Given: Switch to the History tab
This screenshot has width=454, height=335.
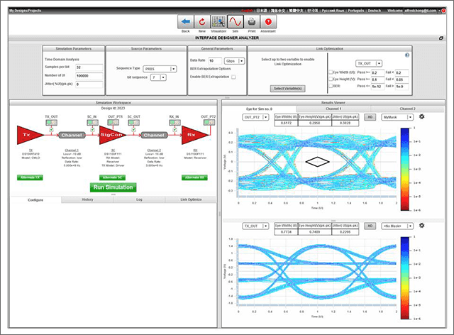Looking at the screenshot, I should [x=87, y=200].
